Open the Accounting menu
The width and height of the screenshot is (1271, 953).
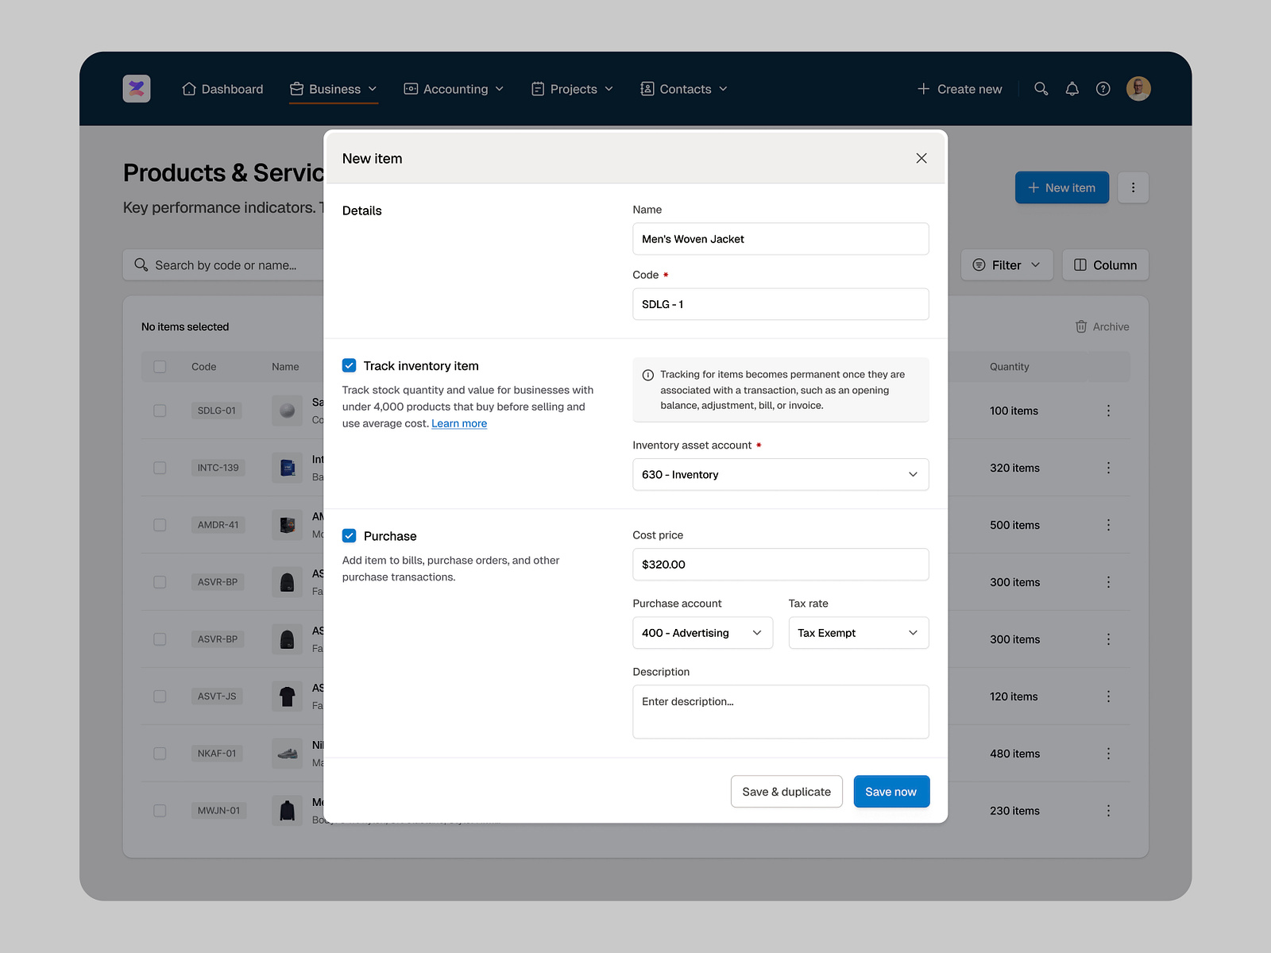pos(454,89)
